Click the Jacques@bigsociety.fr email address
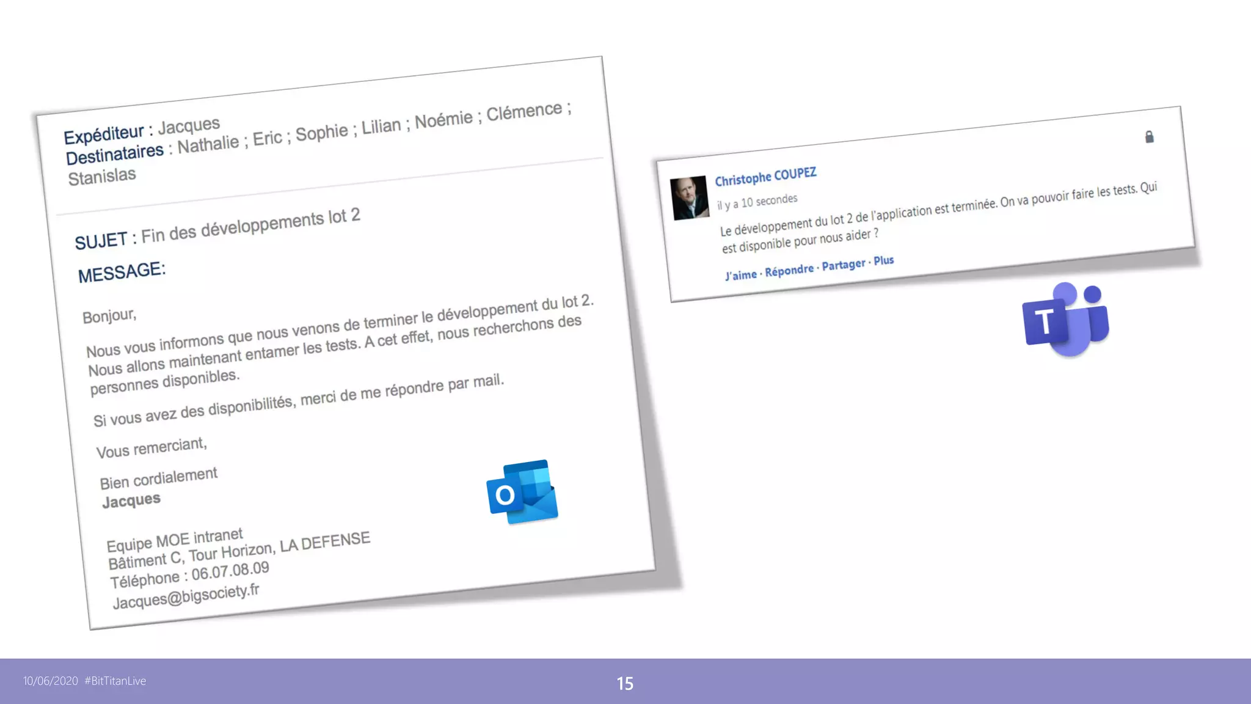Viewport: 1251px width, 704px height. tap(186, 596)
